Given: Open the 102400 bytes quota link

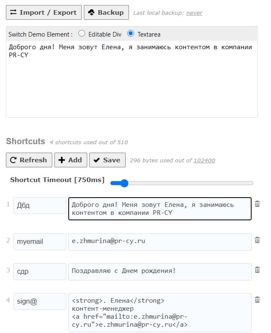Looking at the screenshot, I should (x=204, y=160).
